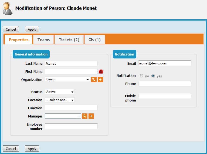
Task: Open the Location select list
Action: pyautogui.click(x=60, y=100)
